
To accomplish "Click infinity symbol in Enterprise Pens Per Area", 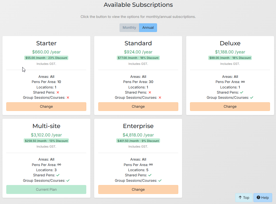I will click(151, 165).
